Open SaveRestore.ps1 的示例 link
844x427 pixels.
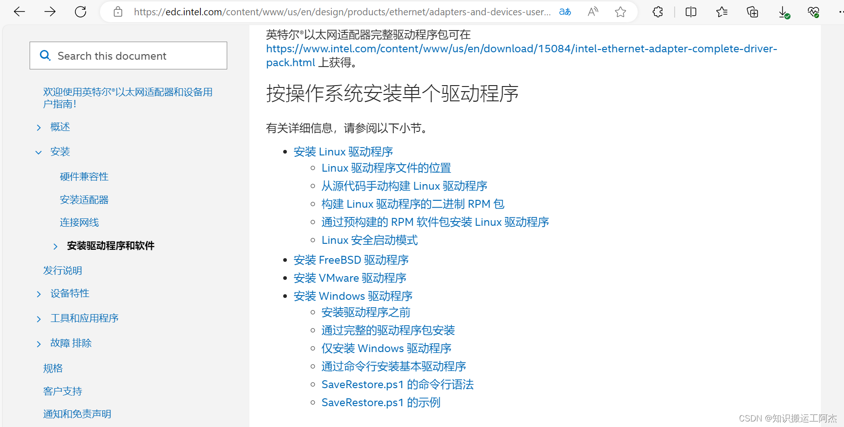click(381, 402)
